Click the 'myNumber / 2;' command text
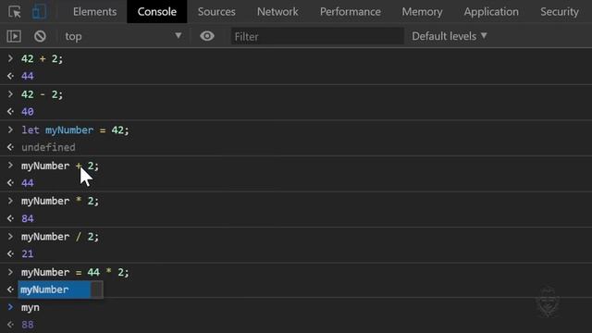Viewport: 592px width, 333px height. (60, 237)
